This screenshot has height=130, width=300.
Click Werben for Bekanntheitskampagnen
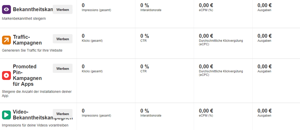click(63, 10)
